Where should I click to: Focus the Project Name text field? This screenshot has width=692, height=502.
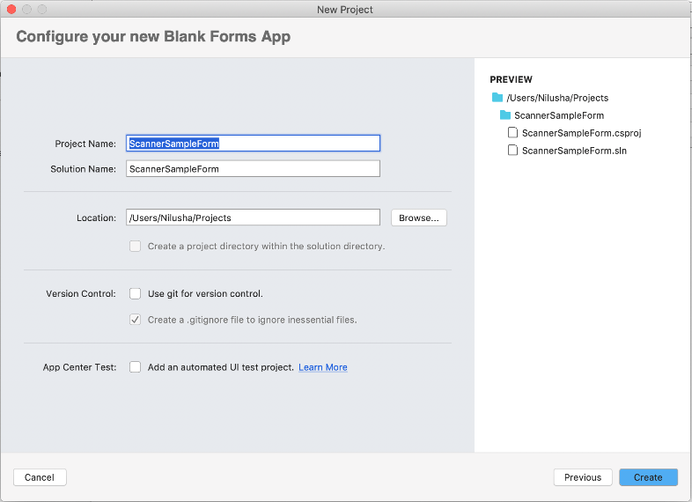click(x=254, y=143)
